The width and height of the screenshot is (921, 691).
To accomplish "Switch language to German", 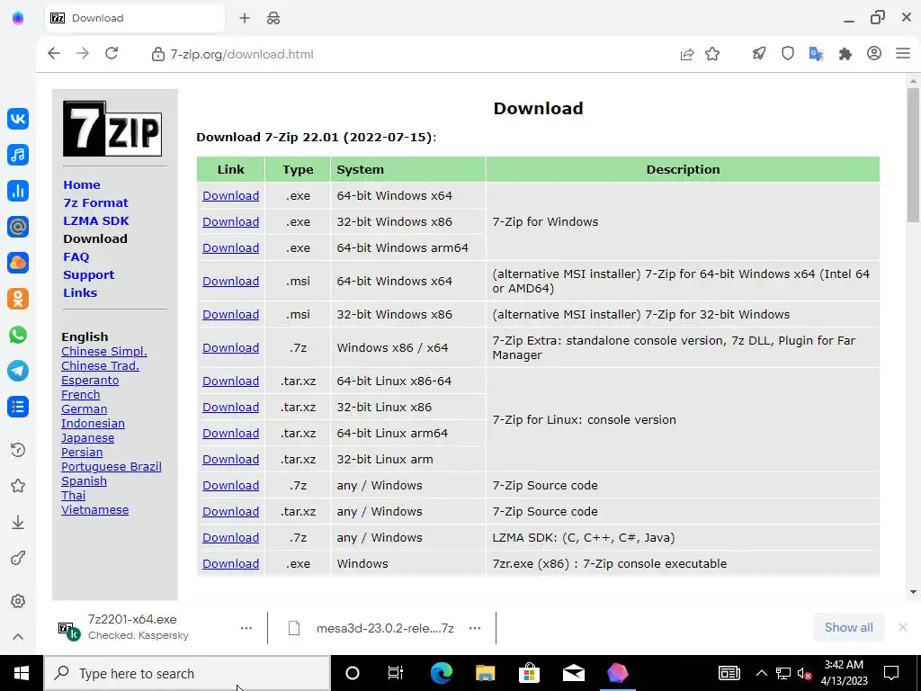I will pyautogui.click(x=84, y=409).
